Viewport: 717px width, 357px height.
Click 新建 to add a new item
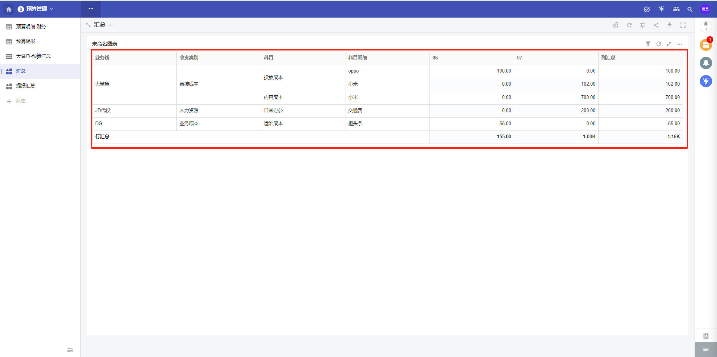[20, 101]
